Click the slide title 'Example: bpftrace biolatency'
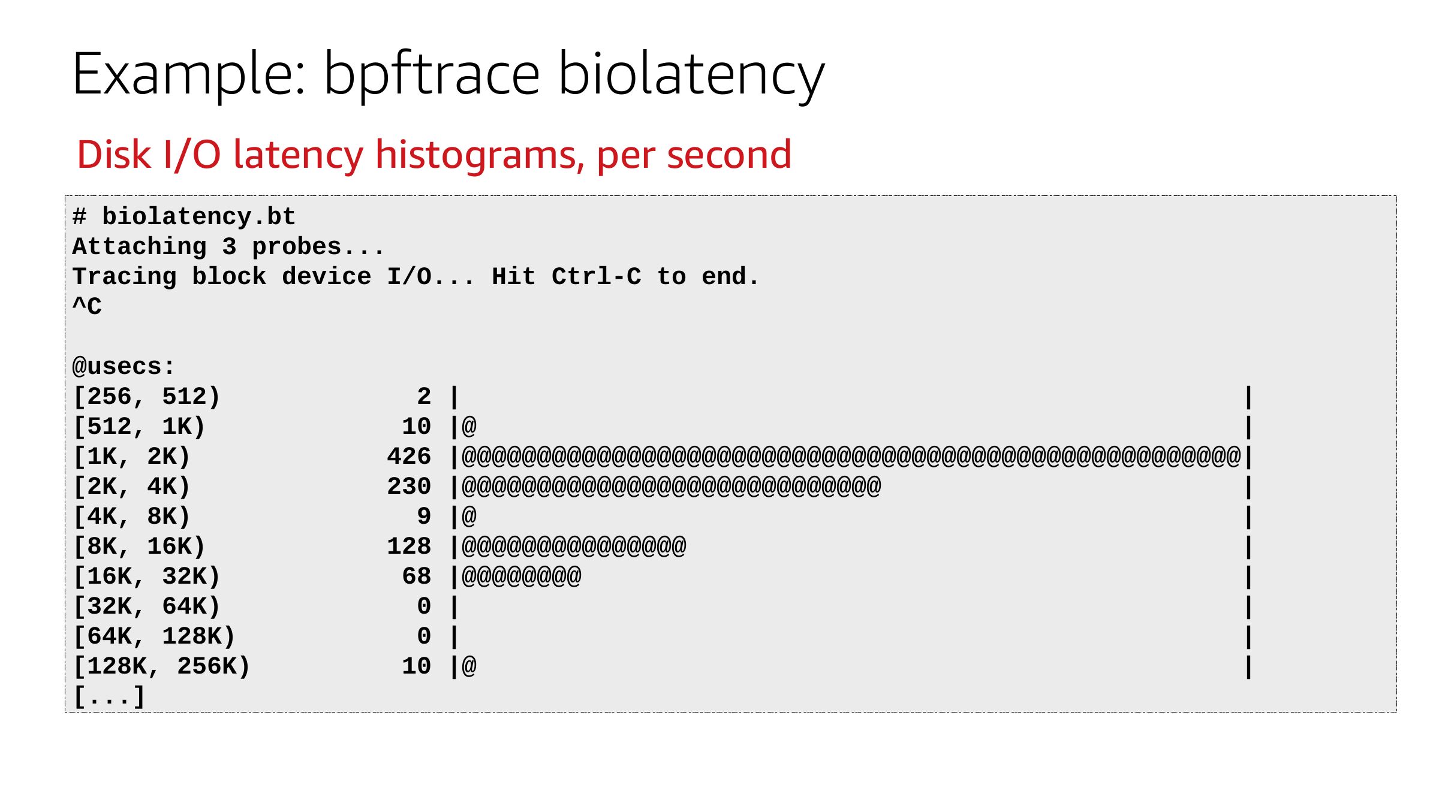 tap(448, 74)
